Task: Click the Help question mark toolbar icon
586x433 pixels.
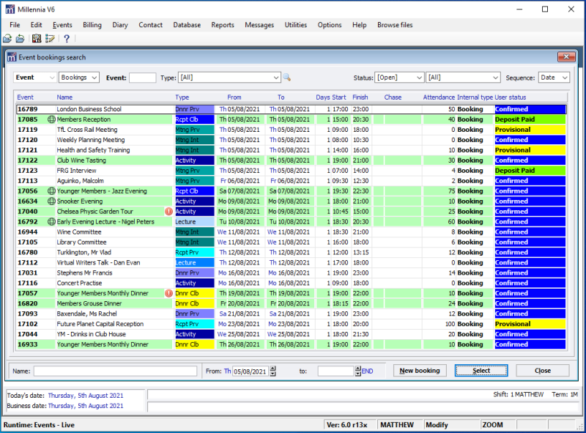Action: [66, 39]
